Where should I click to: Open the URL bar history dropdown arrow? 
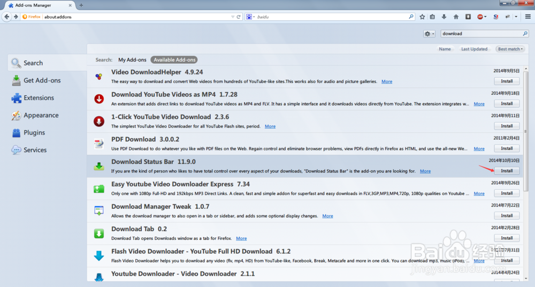coord(233,17)
